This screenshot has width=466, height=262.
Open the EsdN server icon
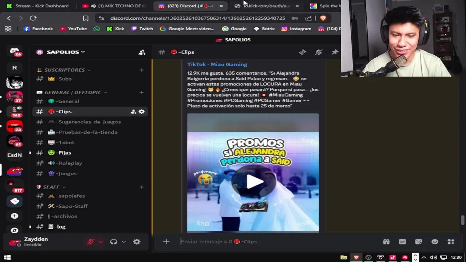coord(15,155)
